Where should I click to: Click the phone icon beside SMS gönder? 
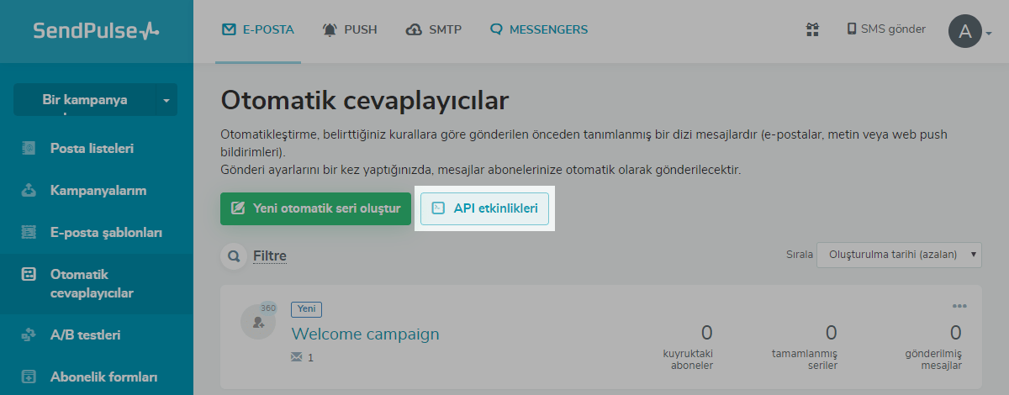852,29
